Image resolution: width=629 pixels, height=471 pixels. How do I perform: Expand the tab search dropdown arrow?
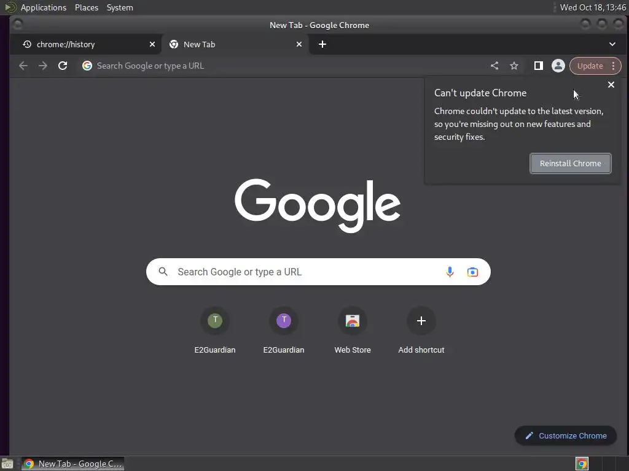[612, 44]
